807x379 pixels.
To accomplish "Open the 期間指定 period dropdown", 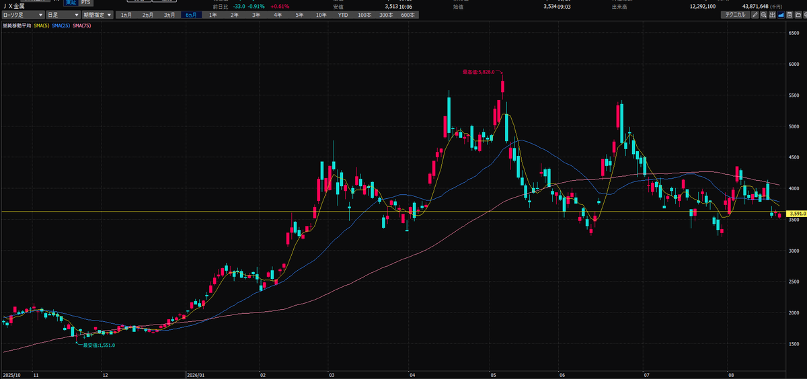I will tap(98, 15).
